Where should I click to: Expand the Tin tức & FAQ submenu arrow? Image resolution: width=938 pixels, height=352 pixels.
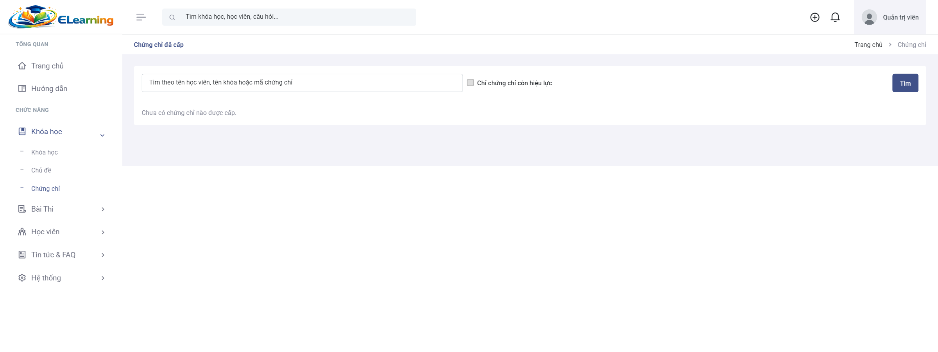103,255
